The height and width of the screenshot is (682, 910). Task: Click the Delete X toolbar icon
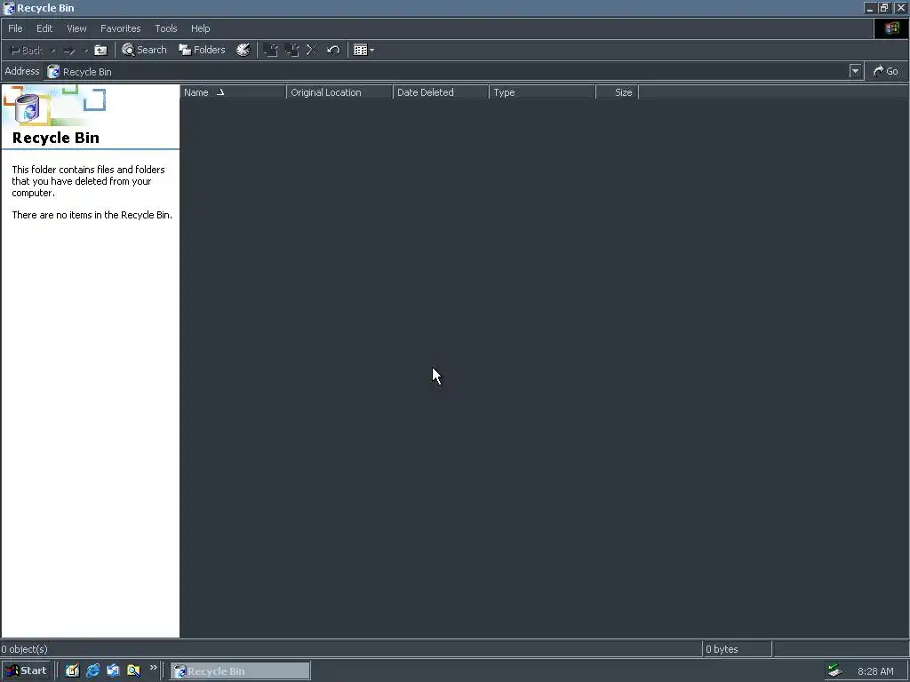tap(312, 50)
